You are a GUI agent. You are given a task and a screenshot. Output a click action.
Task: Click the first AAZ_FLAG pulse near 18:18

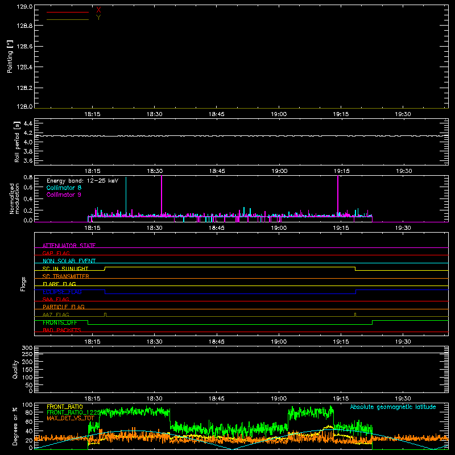click(x=105, y=315)
